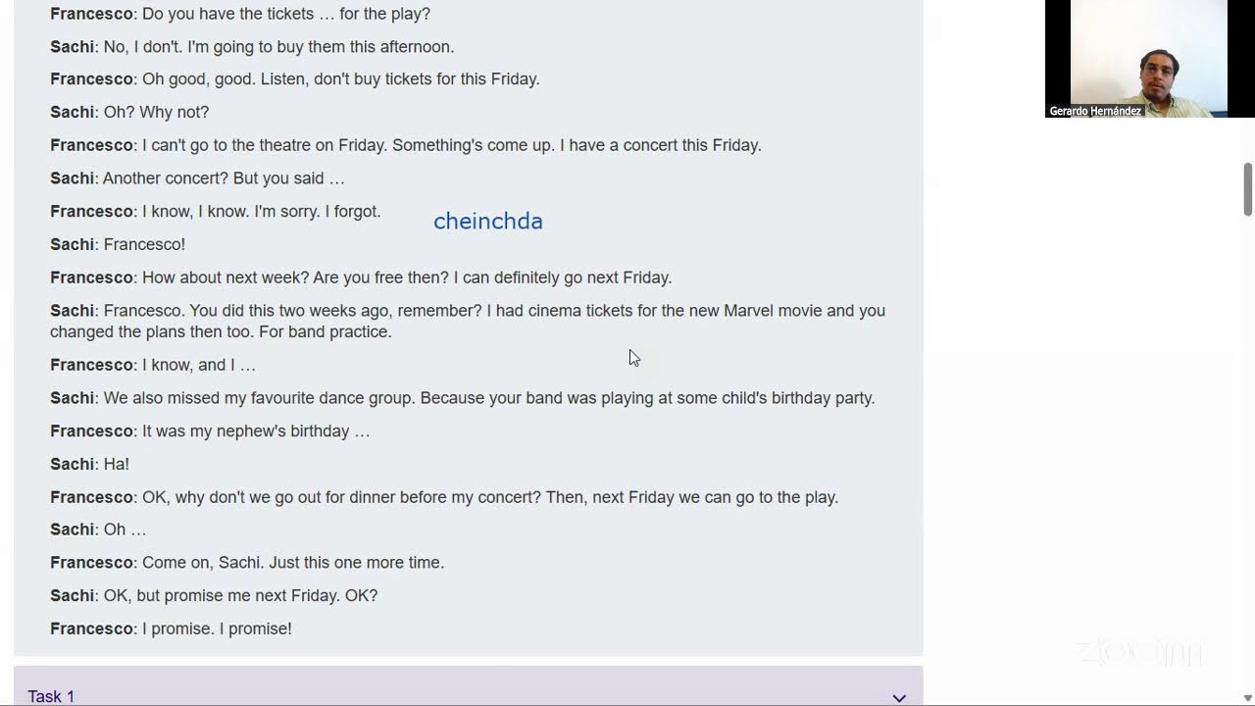Click the vertical scrollbar thumb
Image resolution: width=1255 pixels, height=706 pixels.
(1247, 189)
